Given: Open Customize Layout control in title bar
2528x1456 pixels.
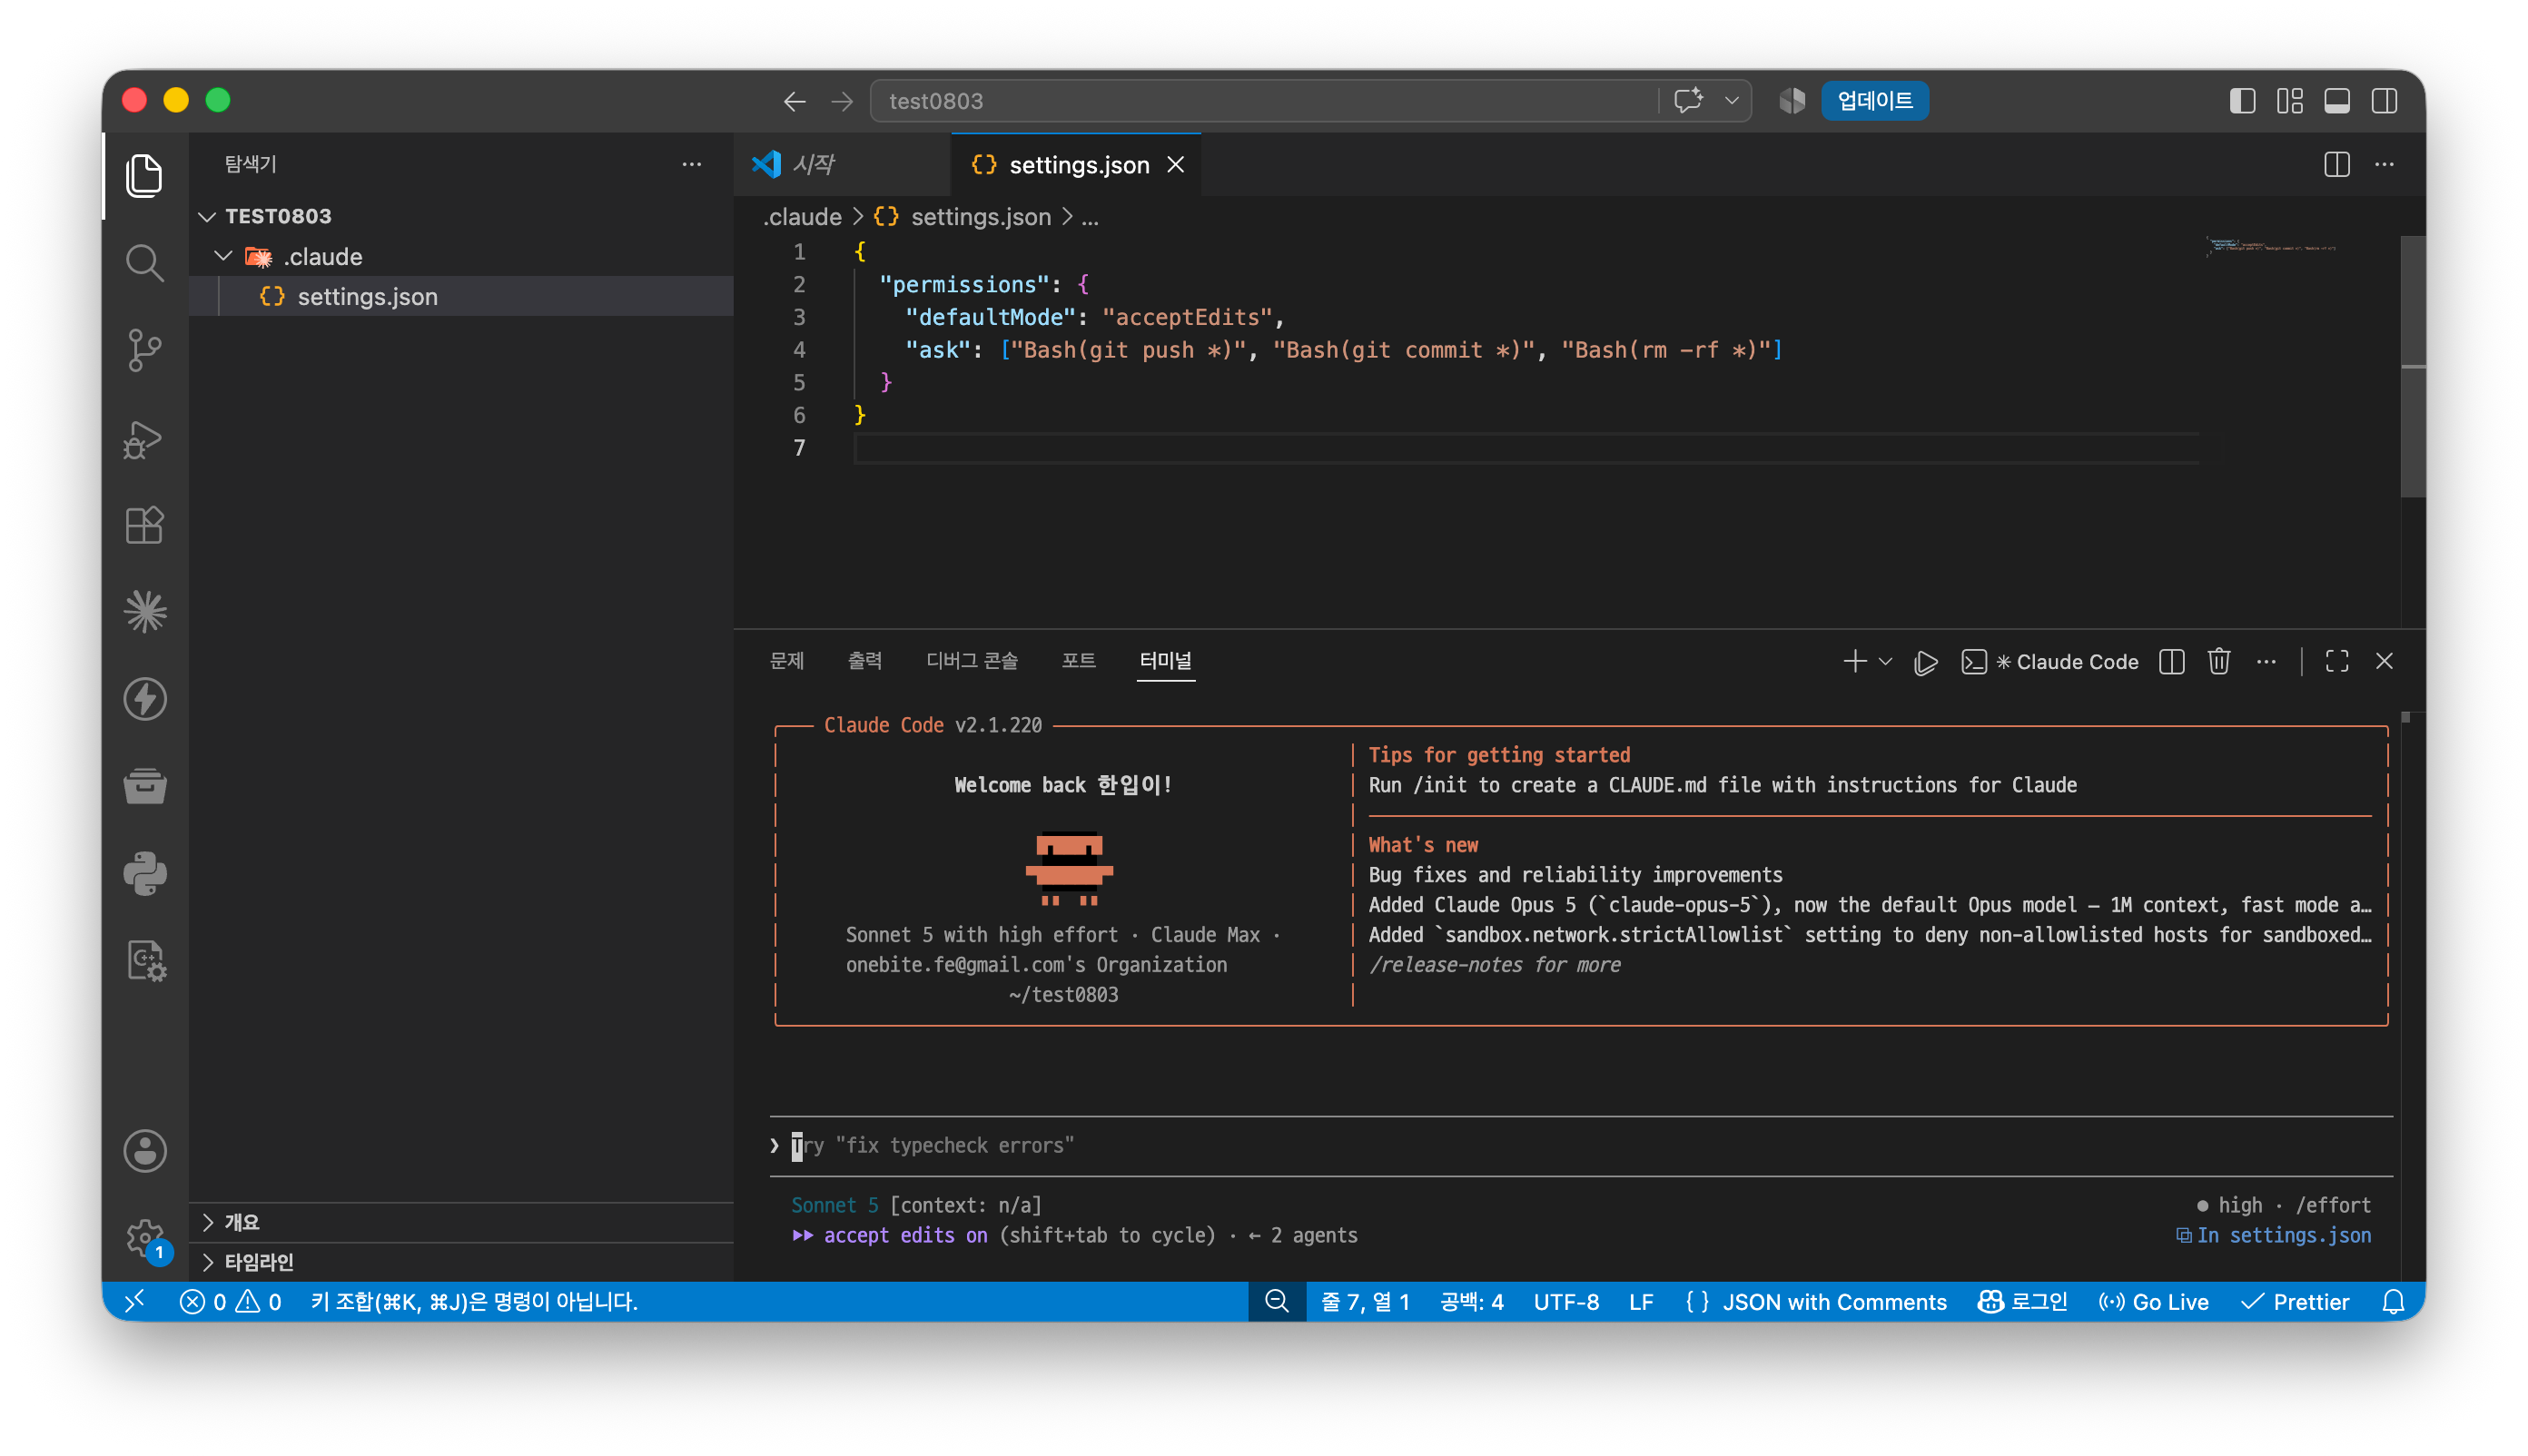Looking at the screenshot, I should pyautogui.click(x=2289, y=101).
